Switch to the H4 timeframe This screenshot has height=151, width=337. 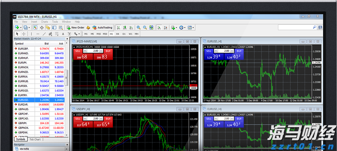[118, 34]
